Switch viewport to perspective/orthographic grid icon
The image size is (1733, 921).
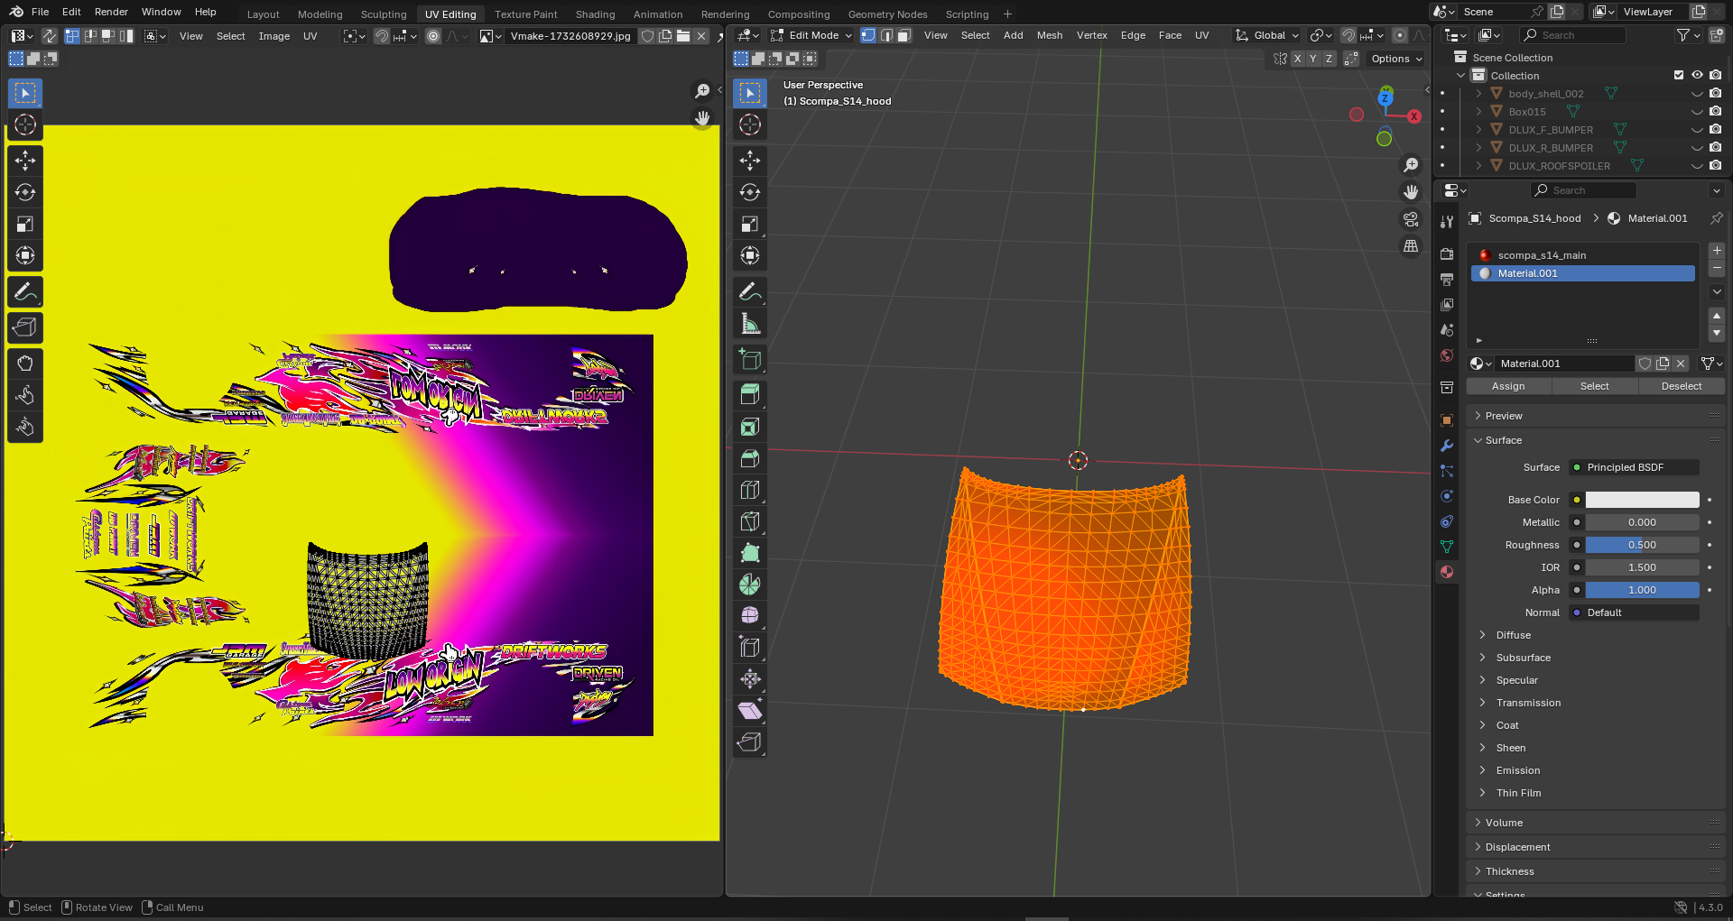point(1411,246)
